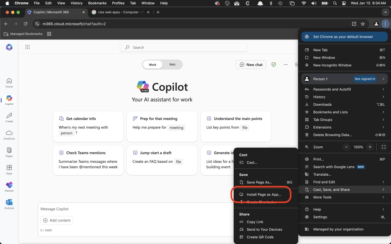Open the Bookmarks menu in menu bar
391x244 pixels.
[97, 3]
